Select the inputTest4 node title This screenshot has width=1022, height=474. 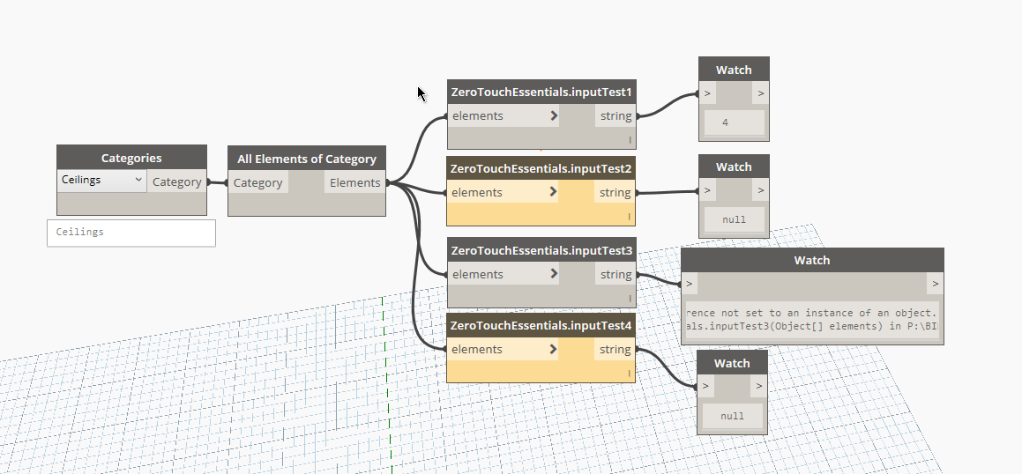(541, 325)
